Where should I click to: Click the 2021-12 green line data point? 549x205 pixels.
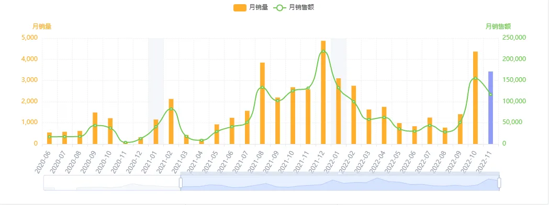coord(323,51)
